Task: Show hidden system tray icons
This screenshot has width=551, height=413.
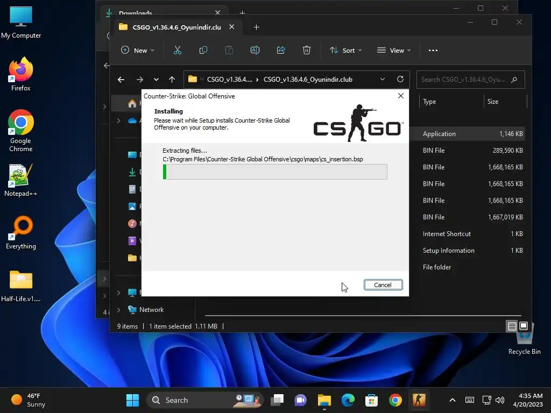Action: 452,400
